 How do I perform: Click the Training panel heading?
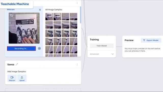[94, 40]
